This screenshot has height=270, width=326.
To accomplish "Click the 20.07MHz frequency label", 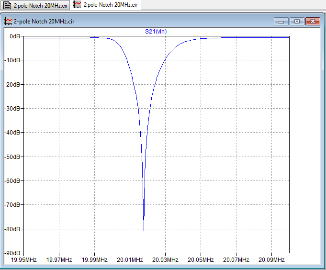I will pyautogui.click(x=236, y=260).
